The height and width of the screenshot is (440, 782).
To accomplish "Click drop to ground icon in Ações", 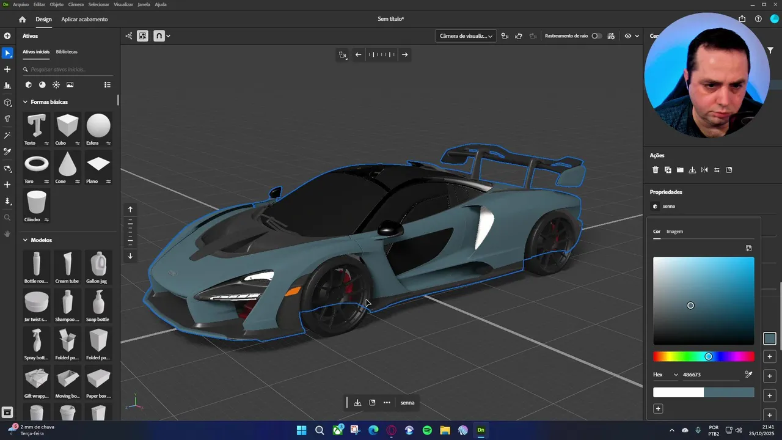I will (692, 170).
